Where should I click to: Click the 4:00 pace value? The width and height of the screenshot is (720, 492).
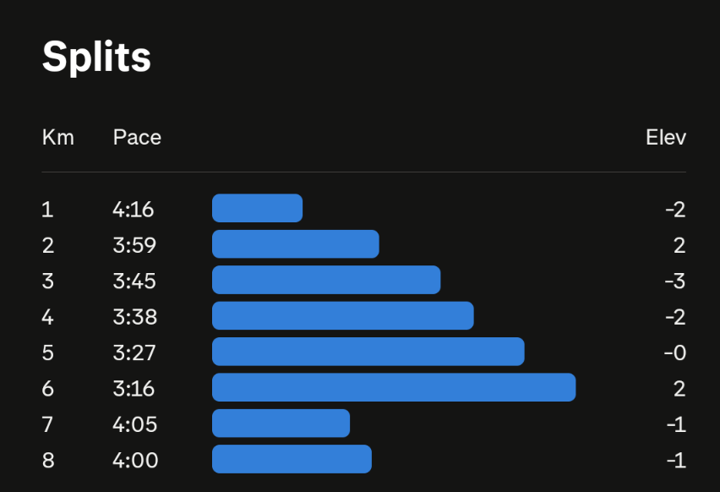coord(135,460)
